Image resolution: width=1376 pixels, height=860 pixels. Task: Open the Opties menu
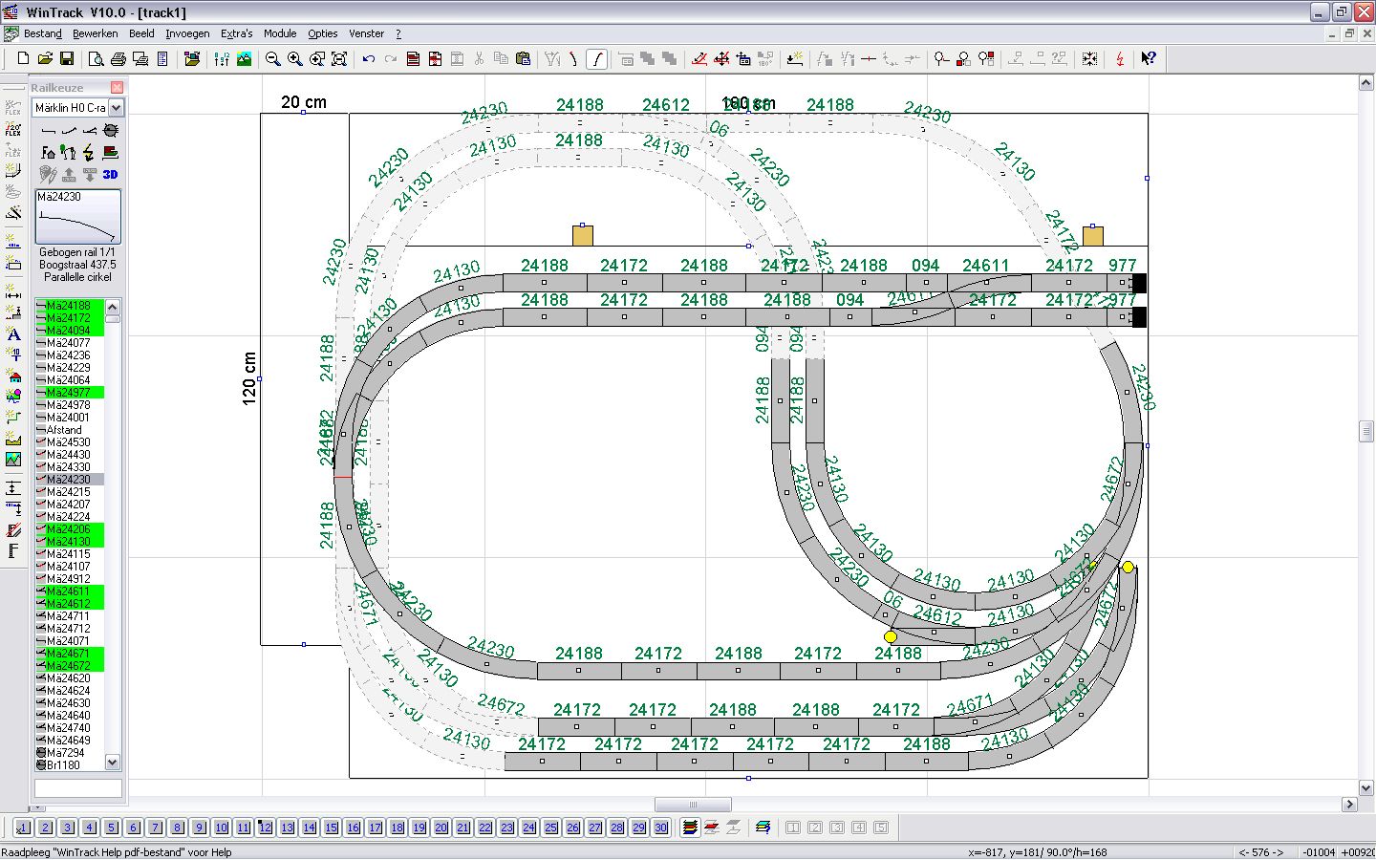(x=322, y=33)
